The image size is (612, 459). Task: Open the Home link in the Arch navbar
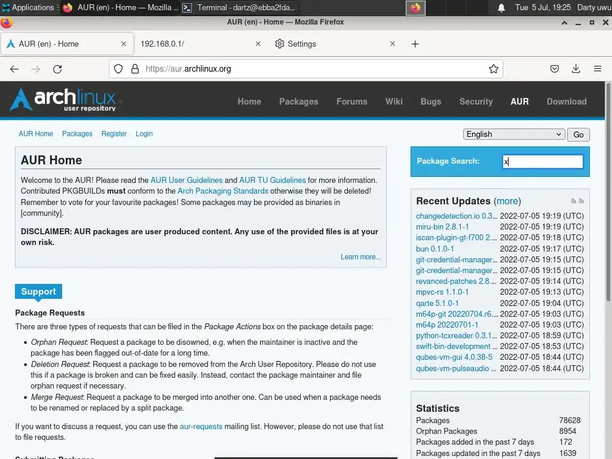[x=249, y=102]
